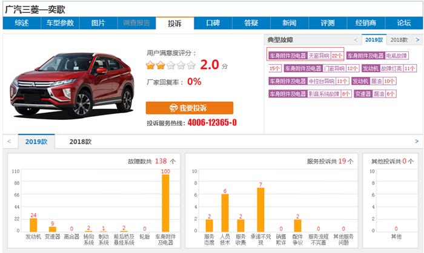Click the 服务投诉共 19 个 text
Image resolution: width=424 pixels, height=253 pixels.
(x=330, y=162)
